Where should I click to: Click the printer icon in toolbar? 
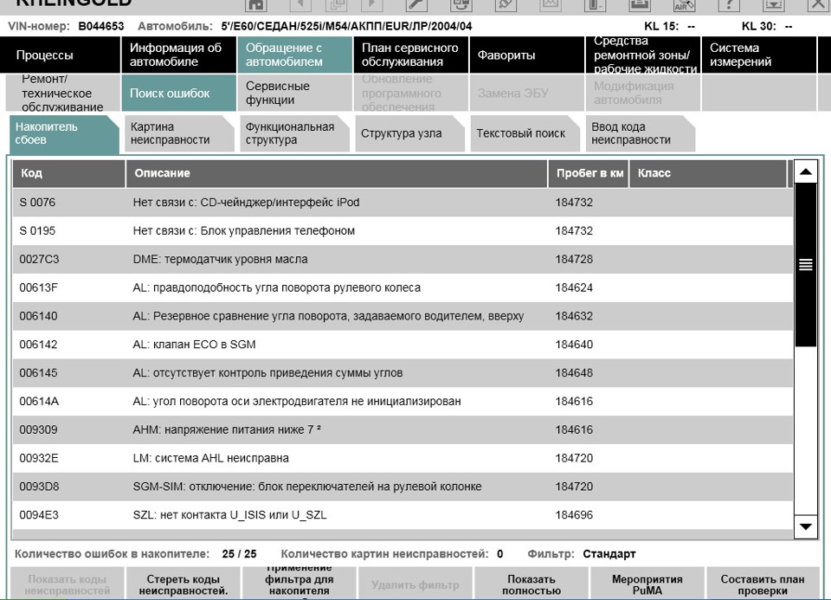640,5
